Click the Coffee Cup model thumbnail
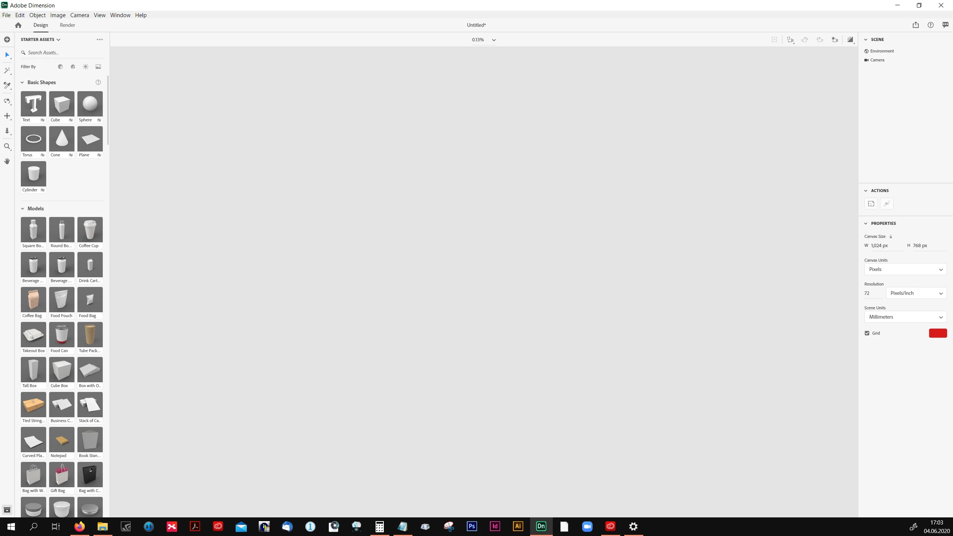Screen dimensions: 953x536 click(90, 229)
